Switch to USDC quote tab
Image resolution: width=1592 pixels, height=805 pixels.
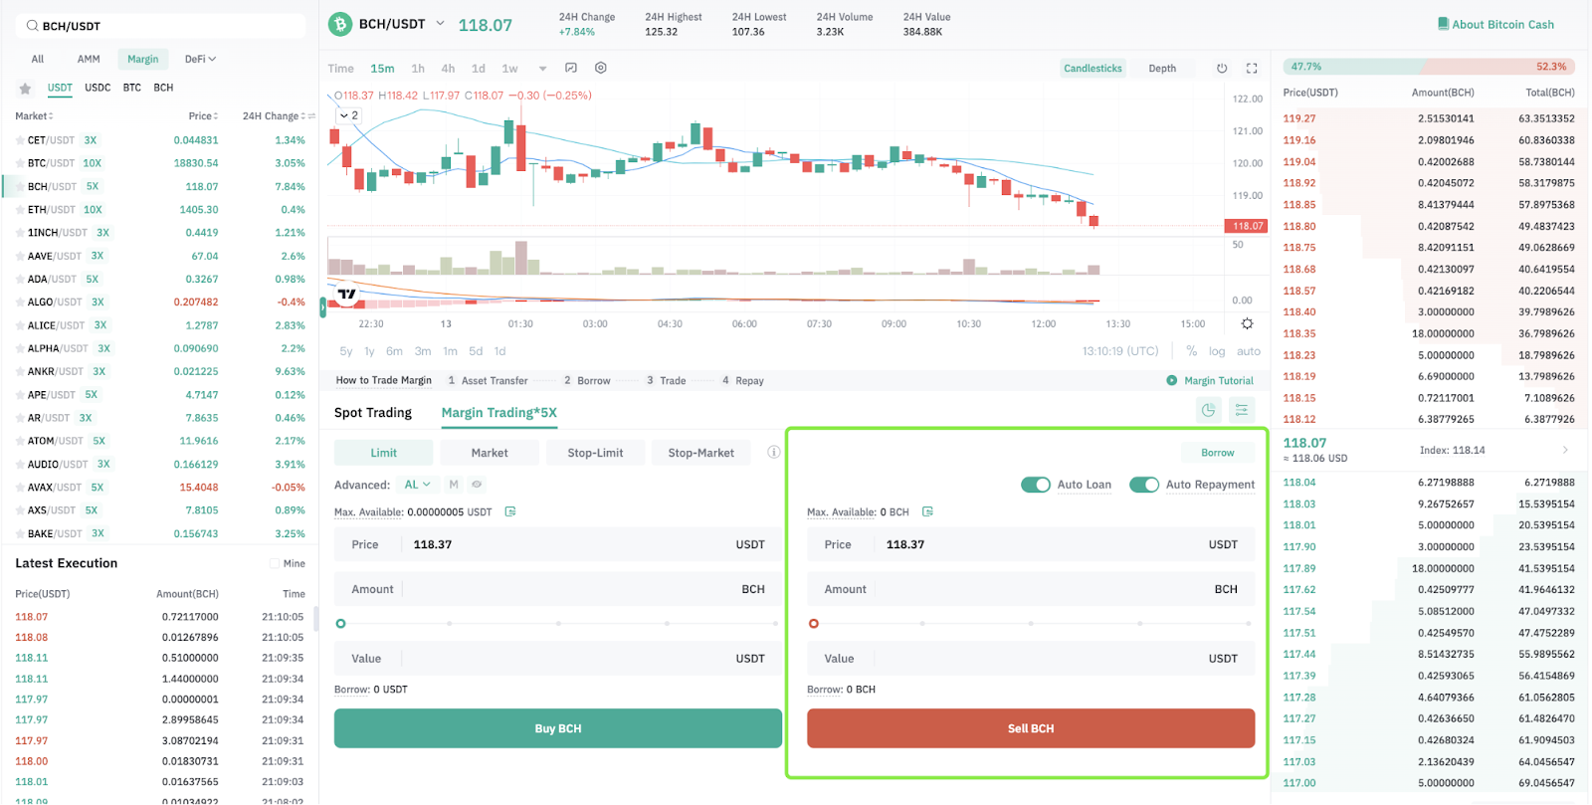[x=98, y=88]
